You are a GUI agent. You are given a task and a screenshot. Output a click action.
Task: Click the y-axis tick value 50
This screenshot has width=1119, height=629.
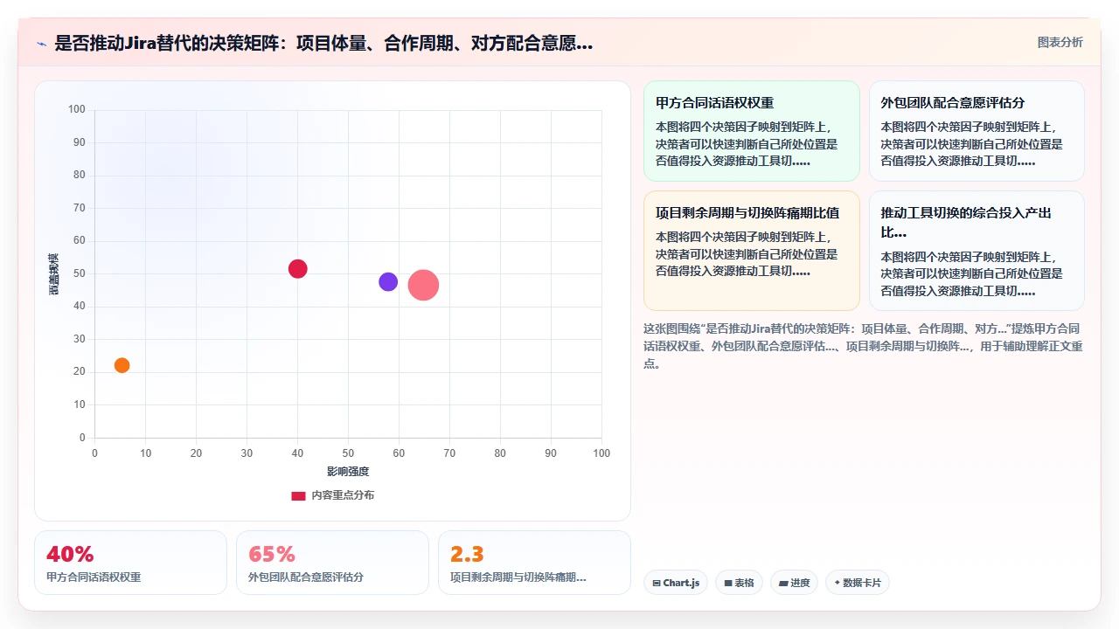click(80, 273)
